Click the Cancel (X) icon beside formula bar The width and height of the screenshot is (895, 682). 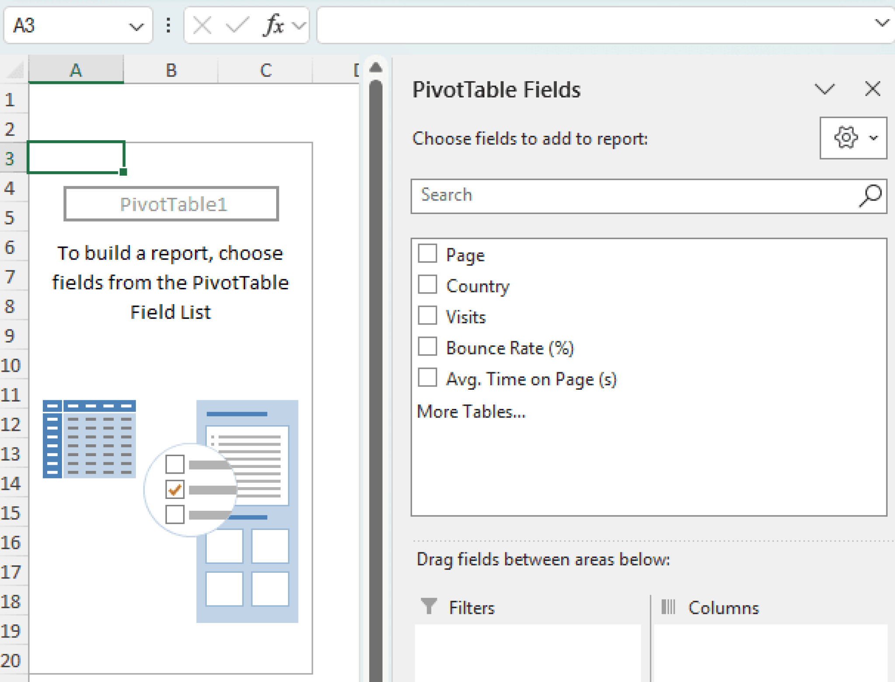click(x=201, y=25)
